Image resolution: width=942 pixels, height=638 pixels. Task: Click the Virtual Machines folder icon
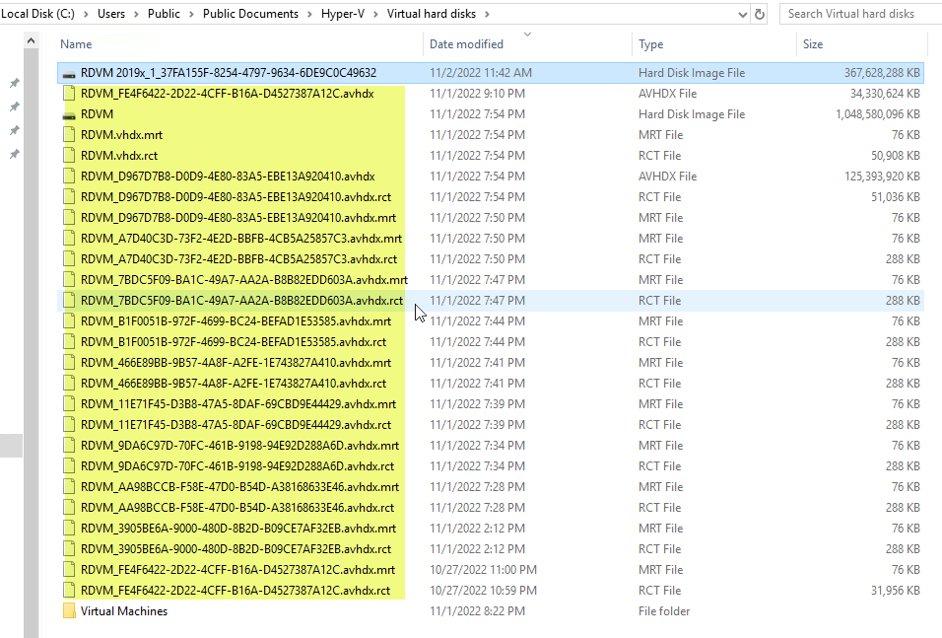pos(69,611)
